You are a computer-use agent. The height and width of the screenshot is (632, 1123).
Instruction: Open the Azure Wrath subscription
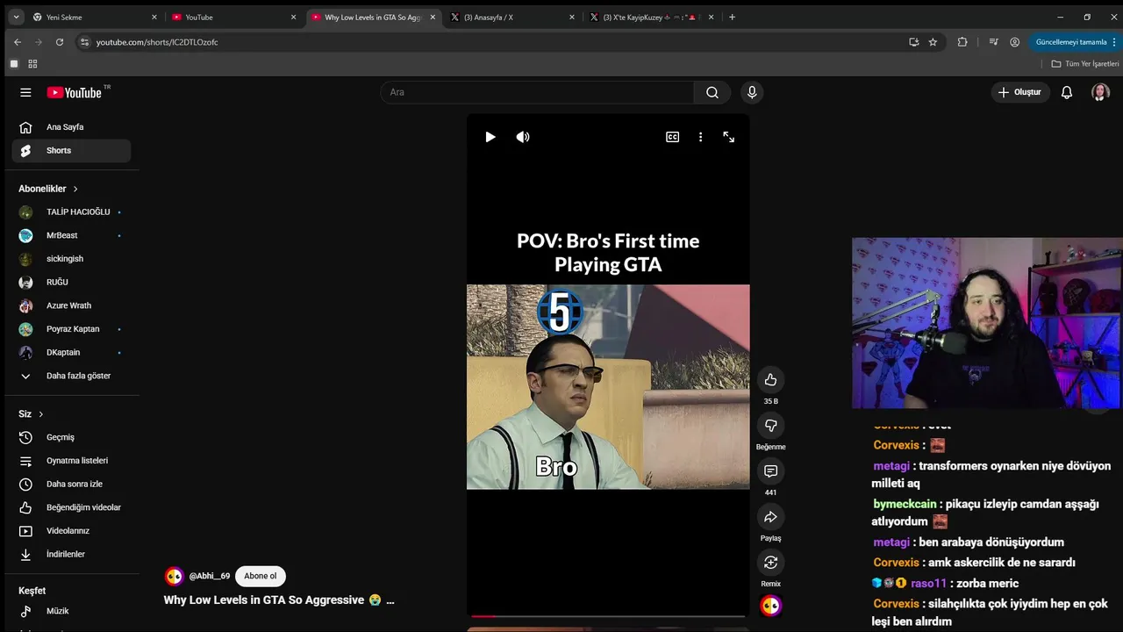(72, 305)
